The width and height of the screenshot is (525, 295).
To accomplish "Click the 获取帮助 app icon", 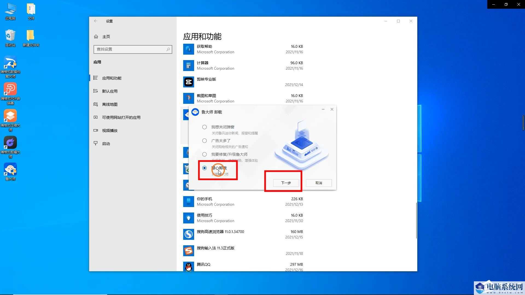I will click(188, 49).
